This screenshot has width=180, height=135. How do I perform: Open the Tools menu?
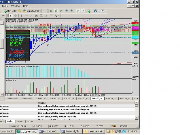pyautogui.click(x=5, y=6)
